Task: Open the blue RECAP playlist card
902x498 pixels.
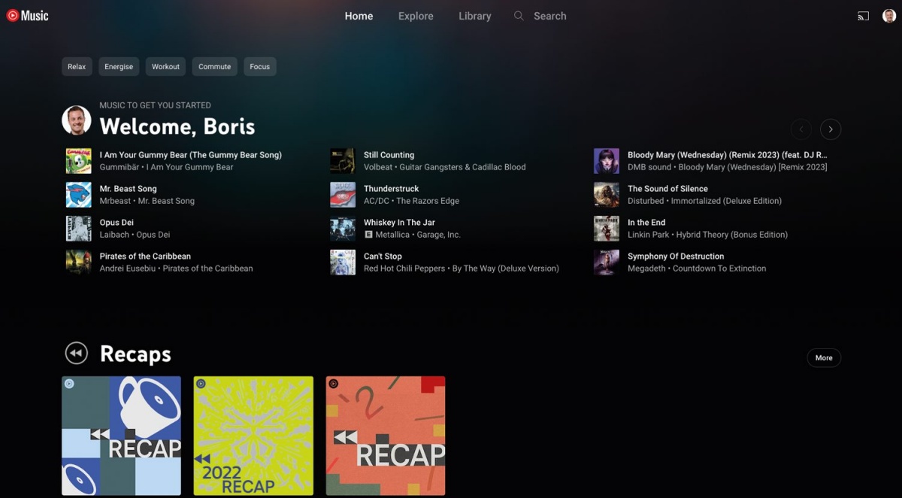Action: (x=121, y=436)
